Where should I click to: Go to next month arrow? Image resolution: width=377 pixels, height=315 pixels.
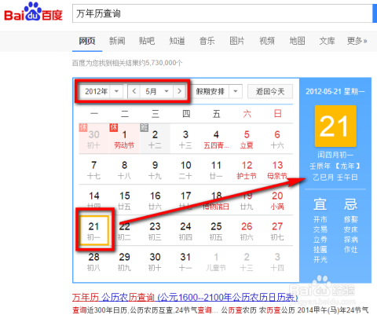click(x=179, y=91)
